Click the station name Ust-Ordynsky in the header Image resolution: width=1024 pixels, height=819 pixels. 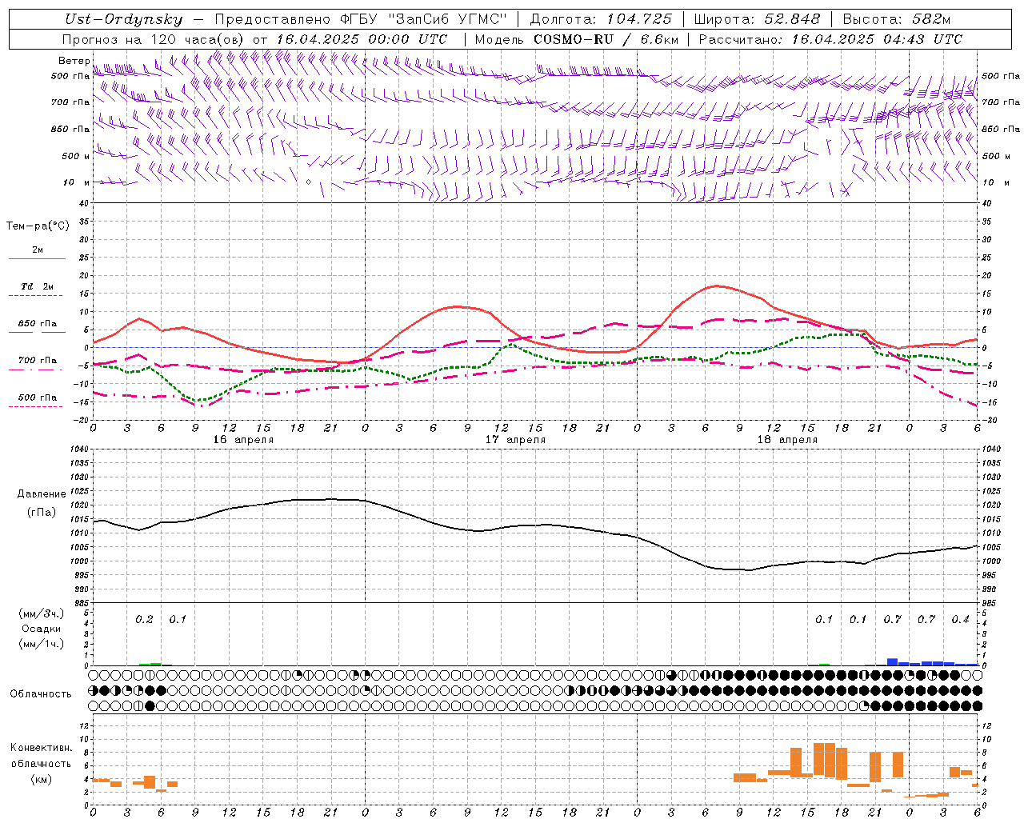[124, 19]
